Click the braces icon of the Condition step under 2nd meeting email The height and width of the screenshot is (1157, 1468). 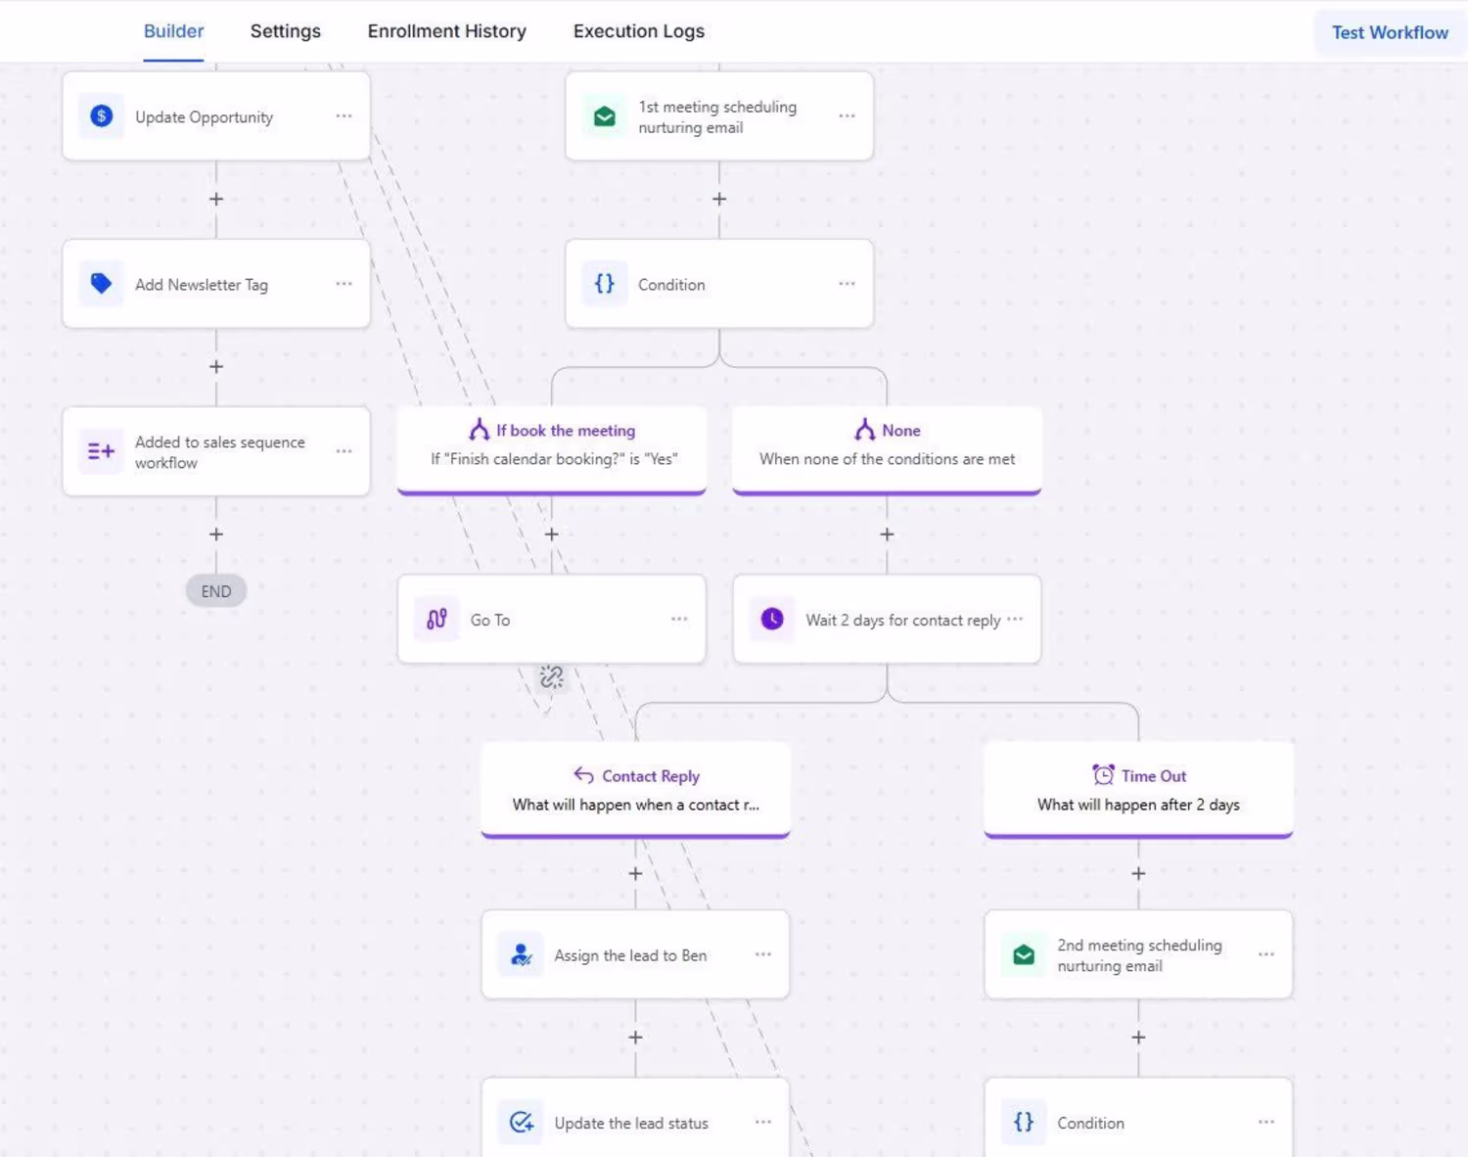1024,1123
